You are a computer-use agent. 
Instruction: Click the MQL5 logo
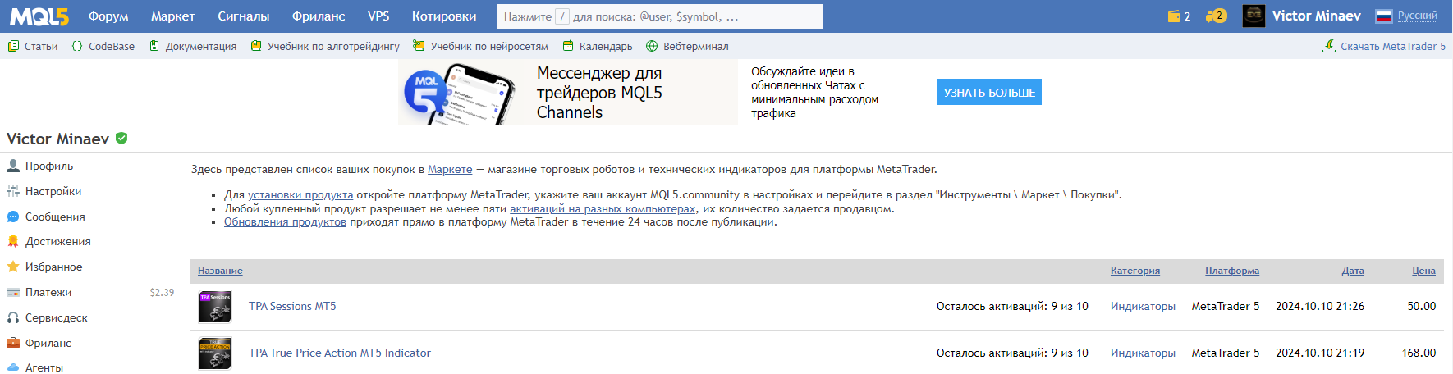tap(39, 16)
